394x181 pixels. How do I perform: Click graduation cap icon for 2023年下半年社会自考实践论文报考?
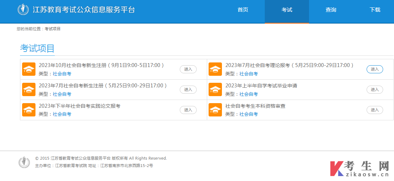29,110
